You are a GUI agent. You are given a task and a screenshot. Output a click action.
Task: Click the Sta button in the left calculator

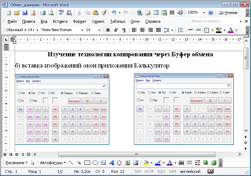click(20, 109)
